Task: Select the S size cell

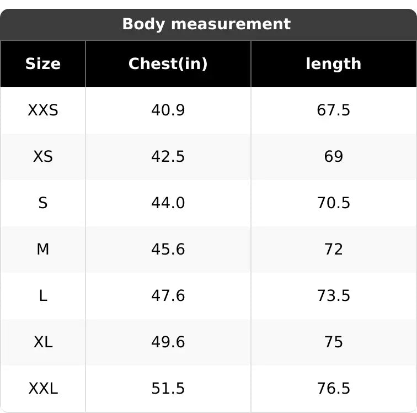Action: [x=43, y=203]
